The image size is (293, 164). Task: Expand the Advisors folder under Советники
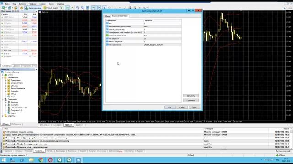(6, 102)
